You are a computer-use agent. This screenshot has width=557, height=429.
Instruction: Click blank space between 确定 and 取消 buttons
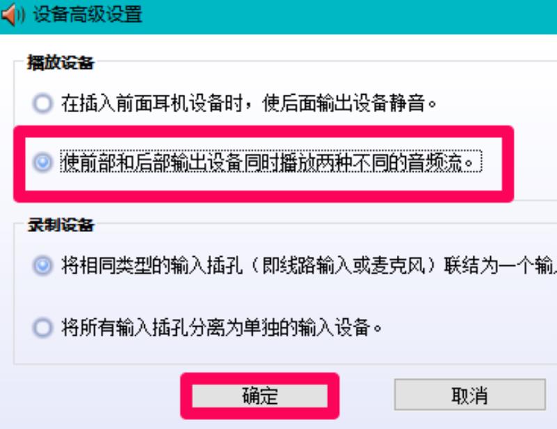(367, 396)
